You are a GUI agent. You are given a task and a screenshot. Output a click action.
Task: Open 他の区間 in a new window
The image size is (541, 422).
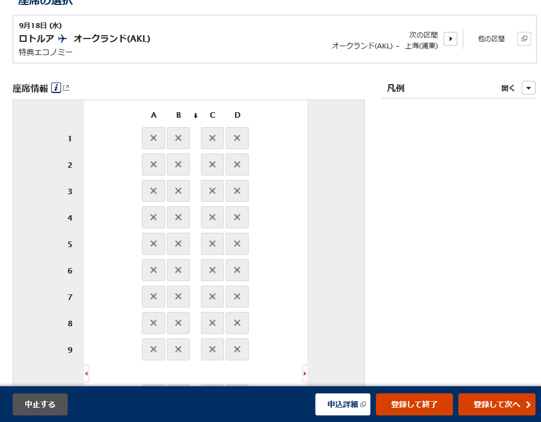[x=524, y=39]
